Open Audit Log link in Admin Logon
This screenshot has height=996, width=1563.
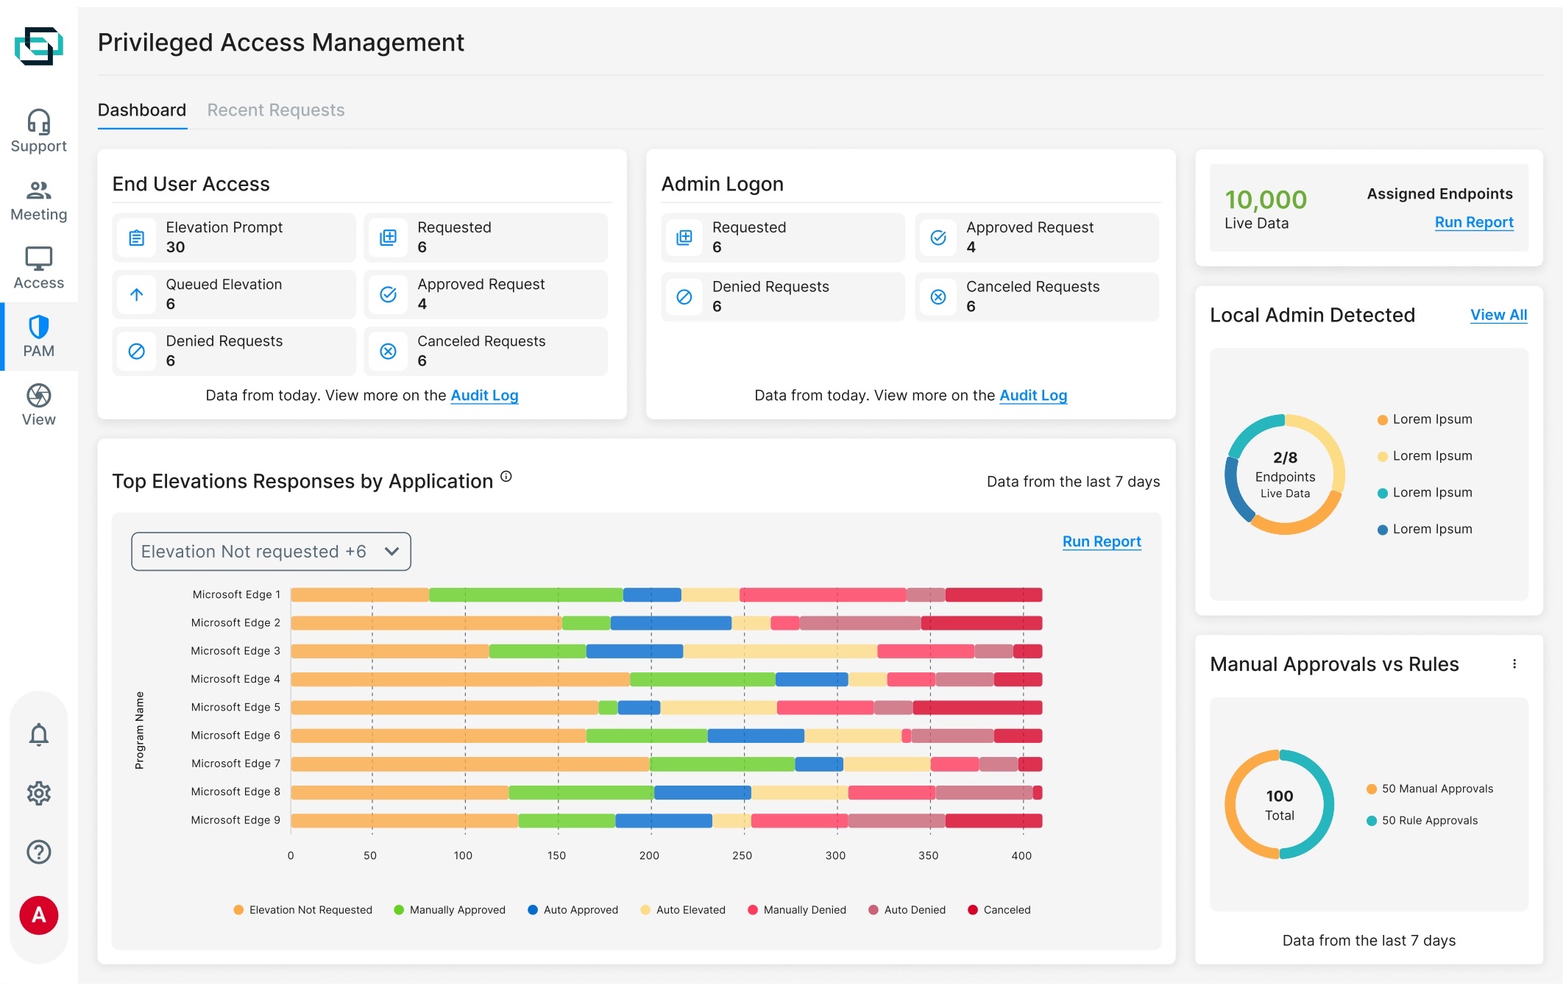(1033, 395)
